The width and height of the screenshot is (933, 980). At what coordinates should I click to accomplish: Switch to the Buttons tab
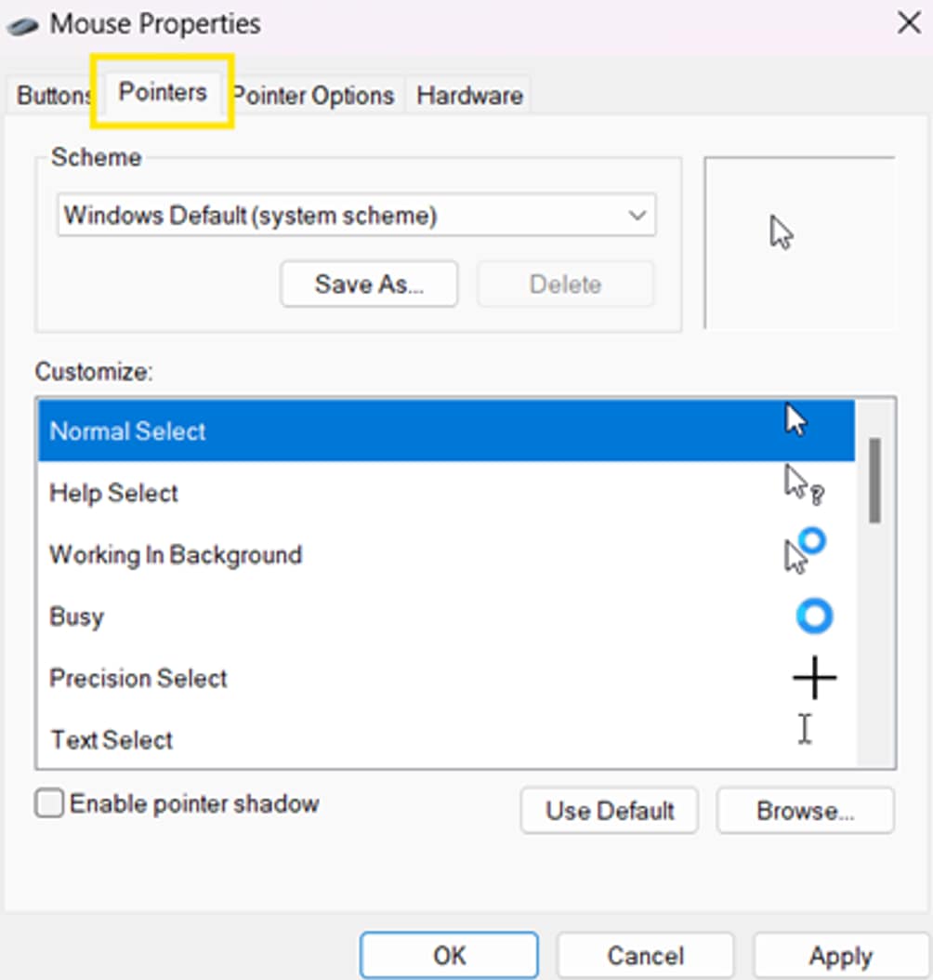point(52,96)
